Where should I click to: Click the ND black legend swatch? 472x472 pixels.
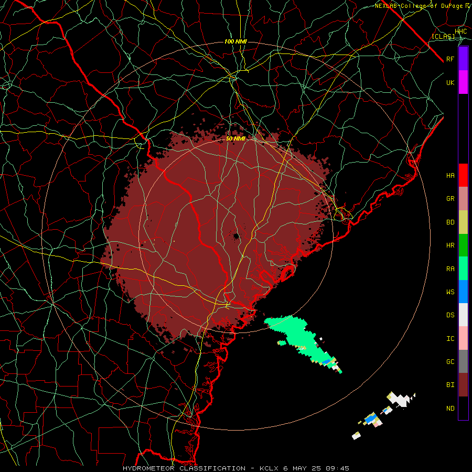pos(463,408)
